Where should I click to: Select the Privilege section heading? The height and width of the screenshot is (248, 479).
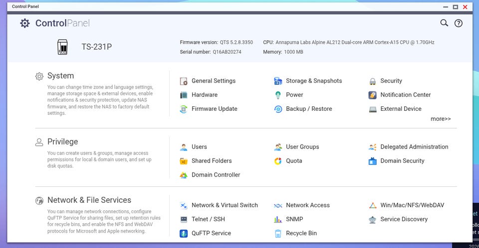click(x=62, y=142)
